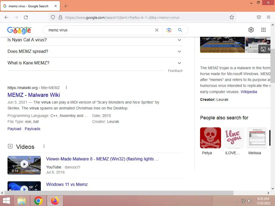Click into the memz virus search field
Viewport: 275px width, 206px height.
(100, 30)
